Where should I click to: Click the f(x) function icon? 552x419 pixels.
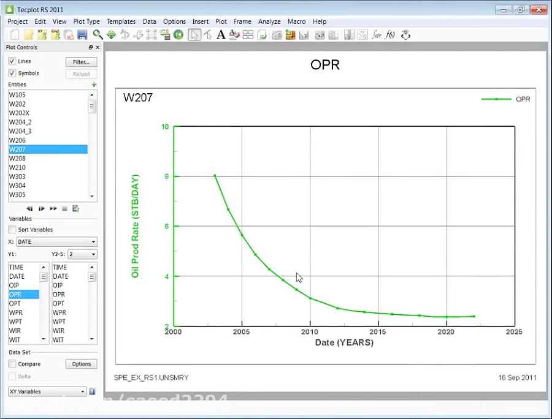[x=391, y=35]
